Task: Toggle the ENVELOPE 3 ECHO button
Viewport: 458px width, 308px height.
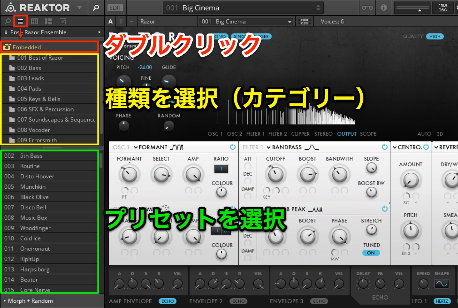Action: point(319,301)
